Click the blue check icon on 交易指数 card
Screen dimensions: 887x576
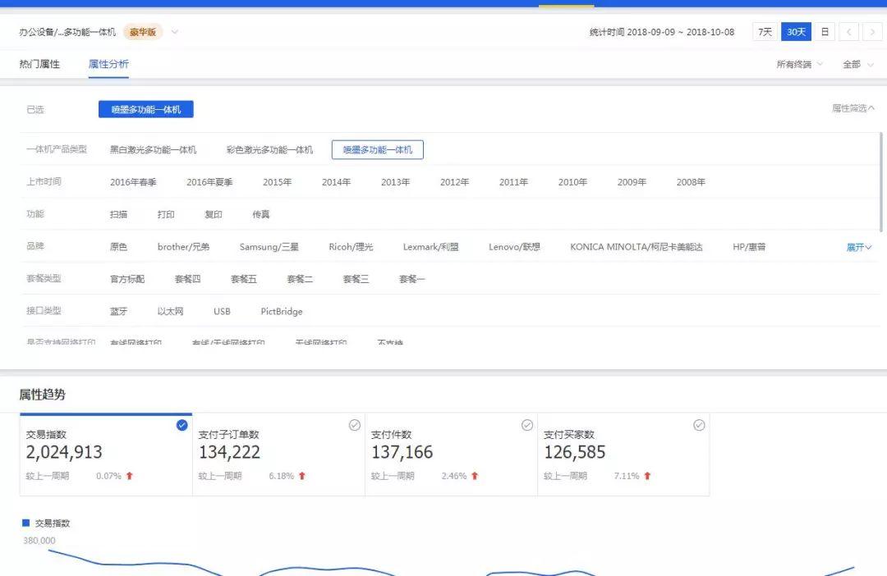click(182, 425)
